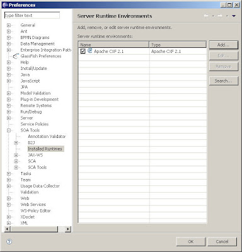This screenshot has width=242, height=252.
Task: Select the JPA tree item
Action: click(24, 87)
